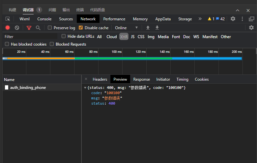Select the Network tab
The width and height of the screenshot is (257, 163).
88,19
